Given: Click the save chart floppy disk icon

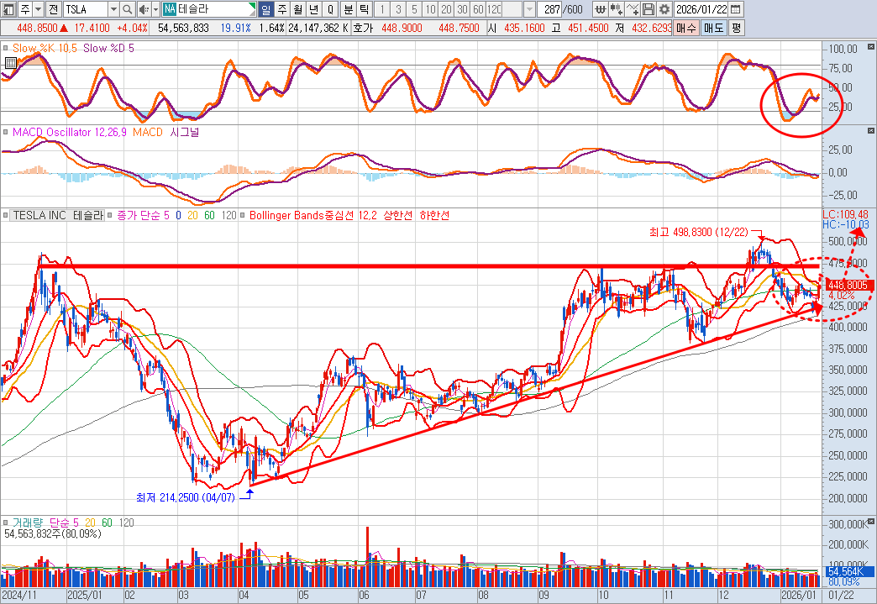Looking at the screenshot, I should (x=649, y=9).
